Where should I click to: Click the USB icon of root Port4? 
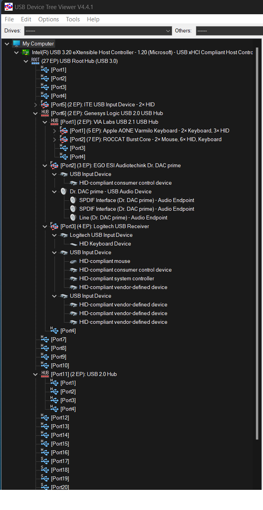(x=45, y=95)
